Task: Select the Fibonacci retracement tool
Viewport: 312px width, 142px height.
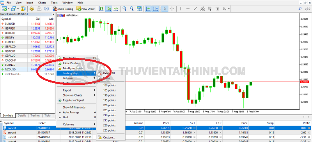Action: (x=210, y=9)
